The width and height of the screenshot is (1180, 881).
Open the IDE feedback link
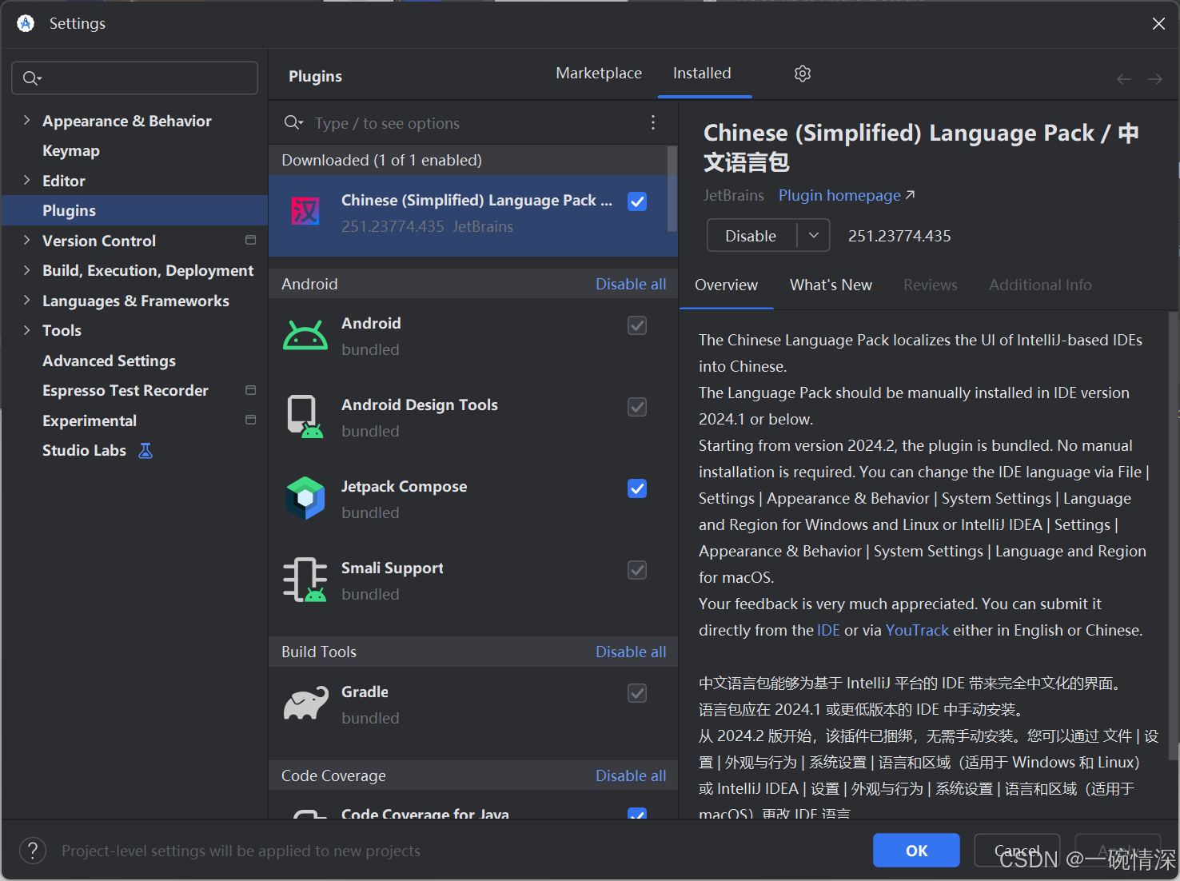pos(828,631)
